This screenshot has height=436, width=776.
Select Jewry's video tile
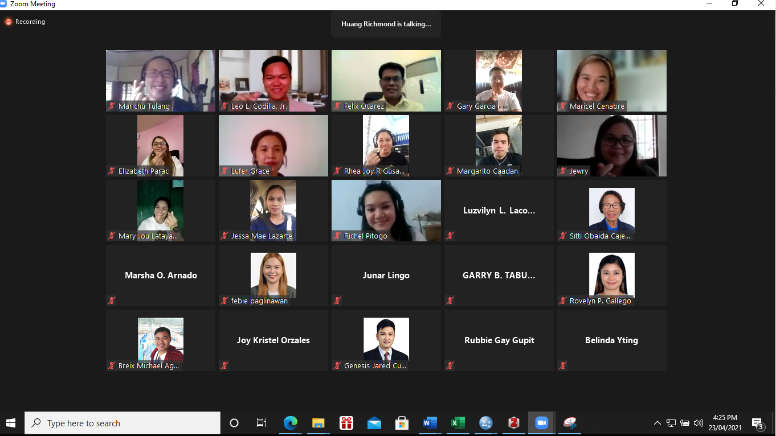pos(612,146)
